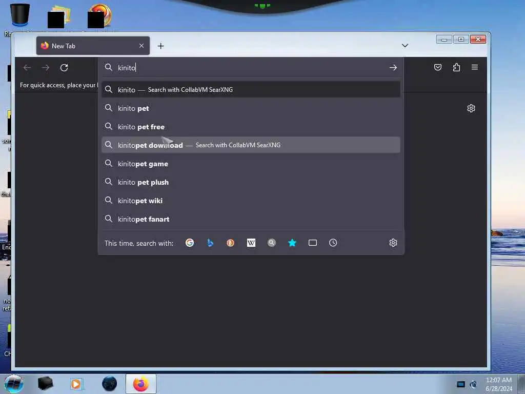Expand the list all tabs chevron

(405, 46)
